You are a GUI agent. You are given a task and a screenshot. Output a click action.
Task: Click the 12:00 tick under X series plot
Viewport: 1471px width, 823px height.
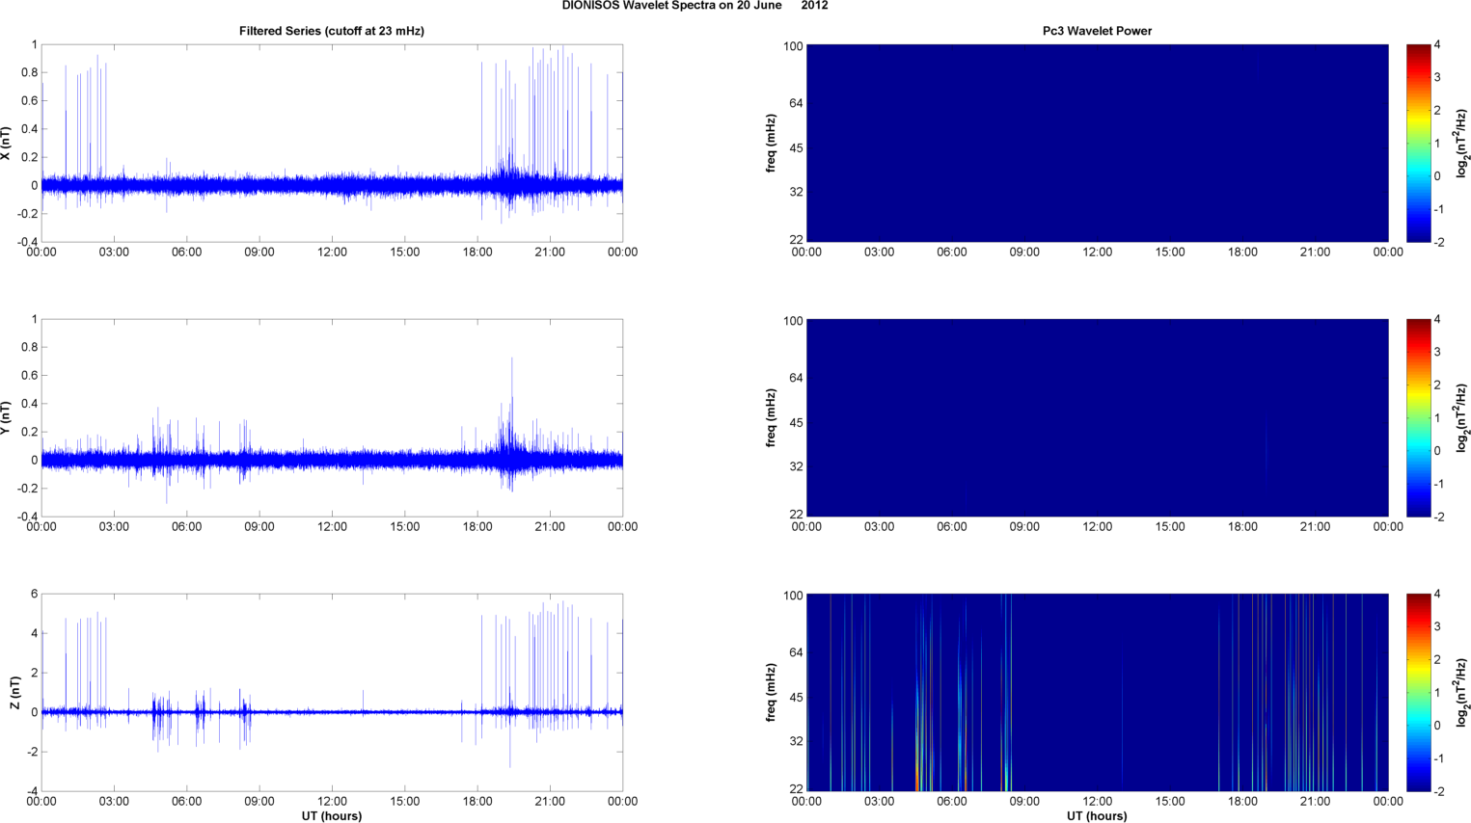332,252
